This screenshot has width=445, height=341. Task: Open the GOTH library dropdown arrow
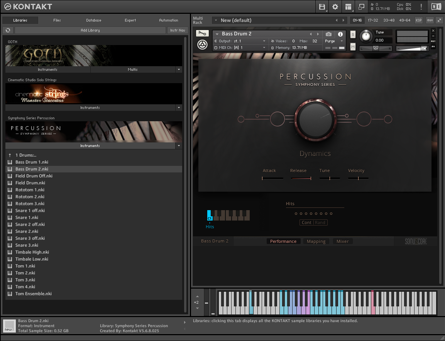point(179,69)
